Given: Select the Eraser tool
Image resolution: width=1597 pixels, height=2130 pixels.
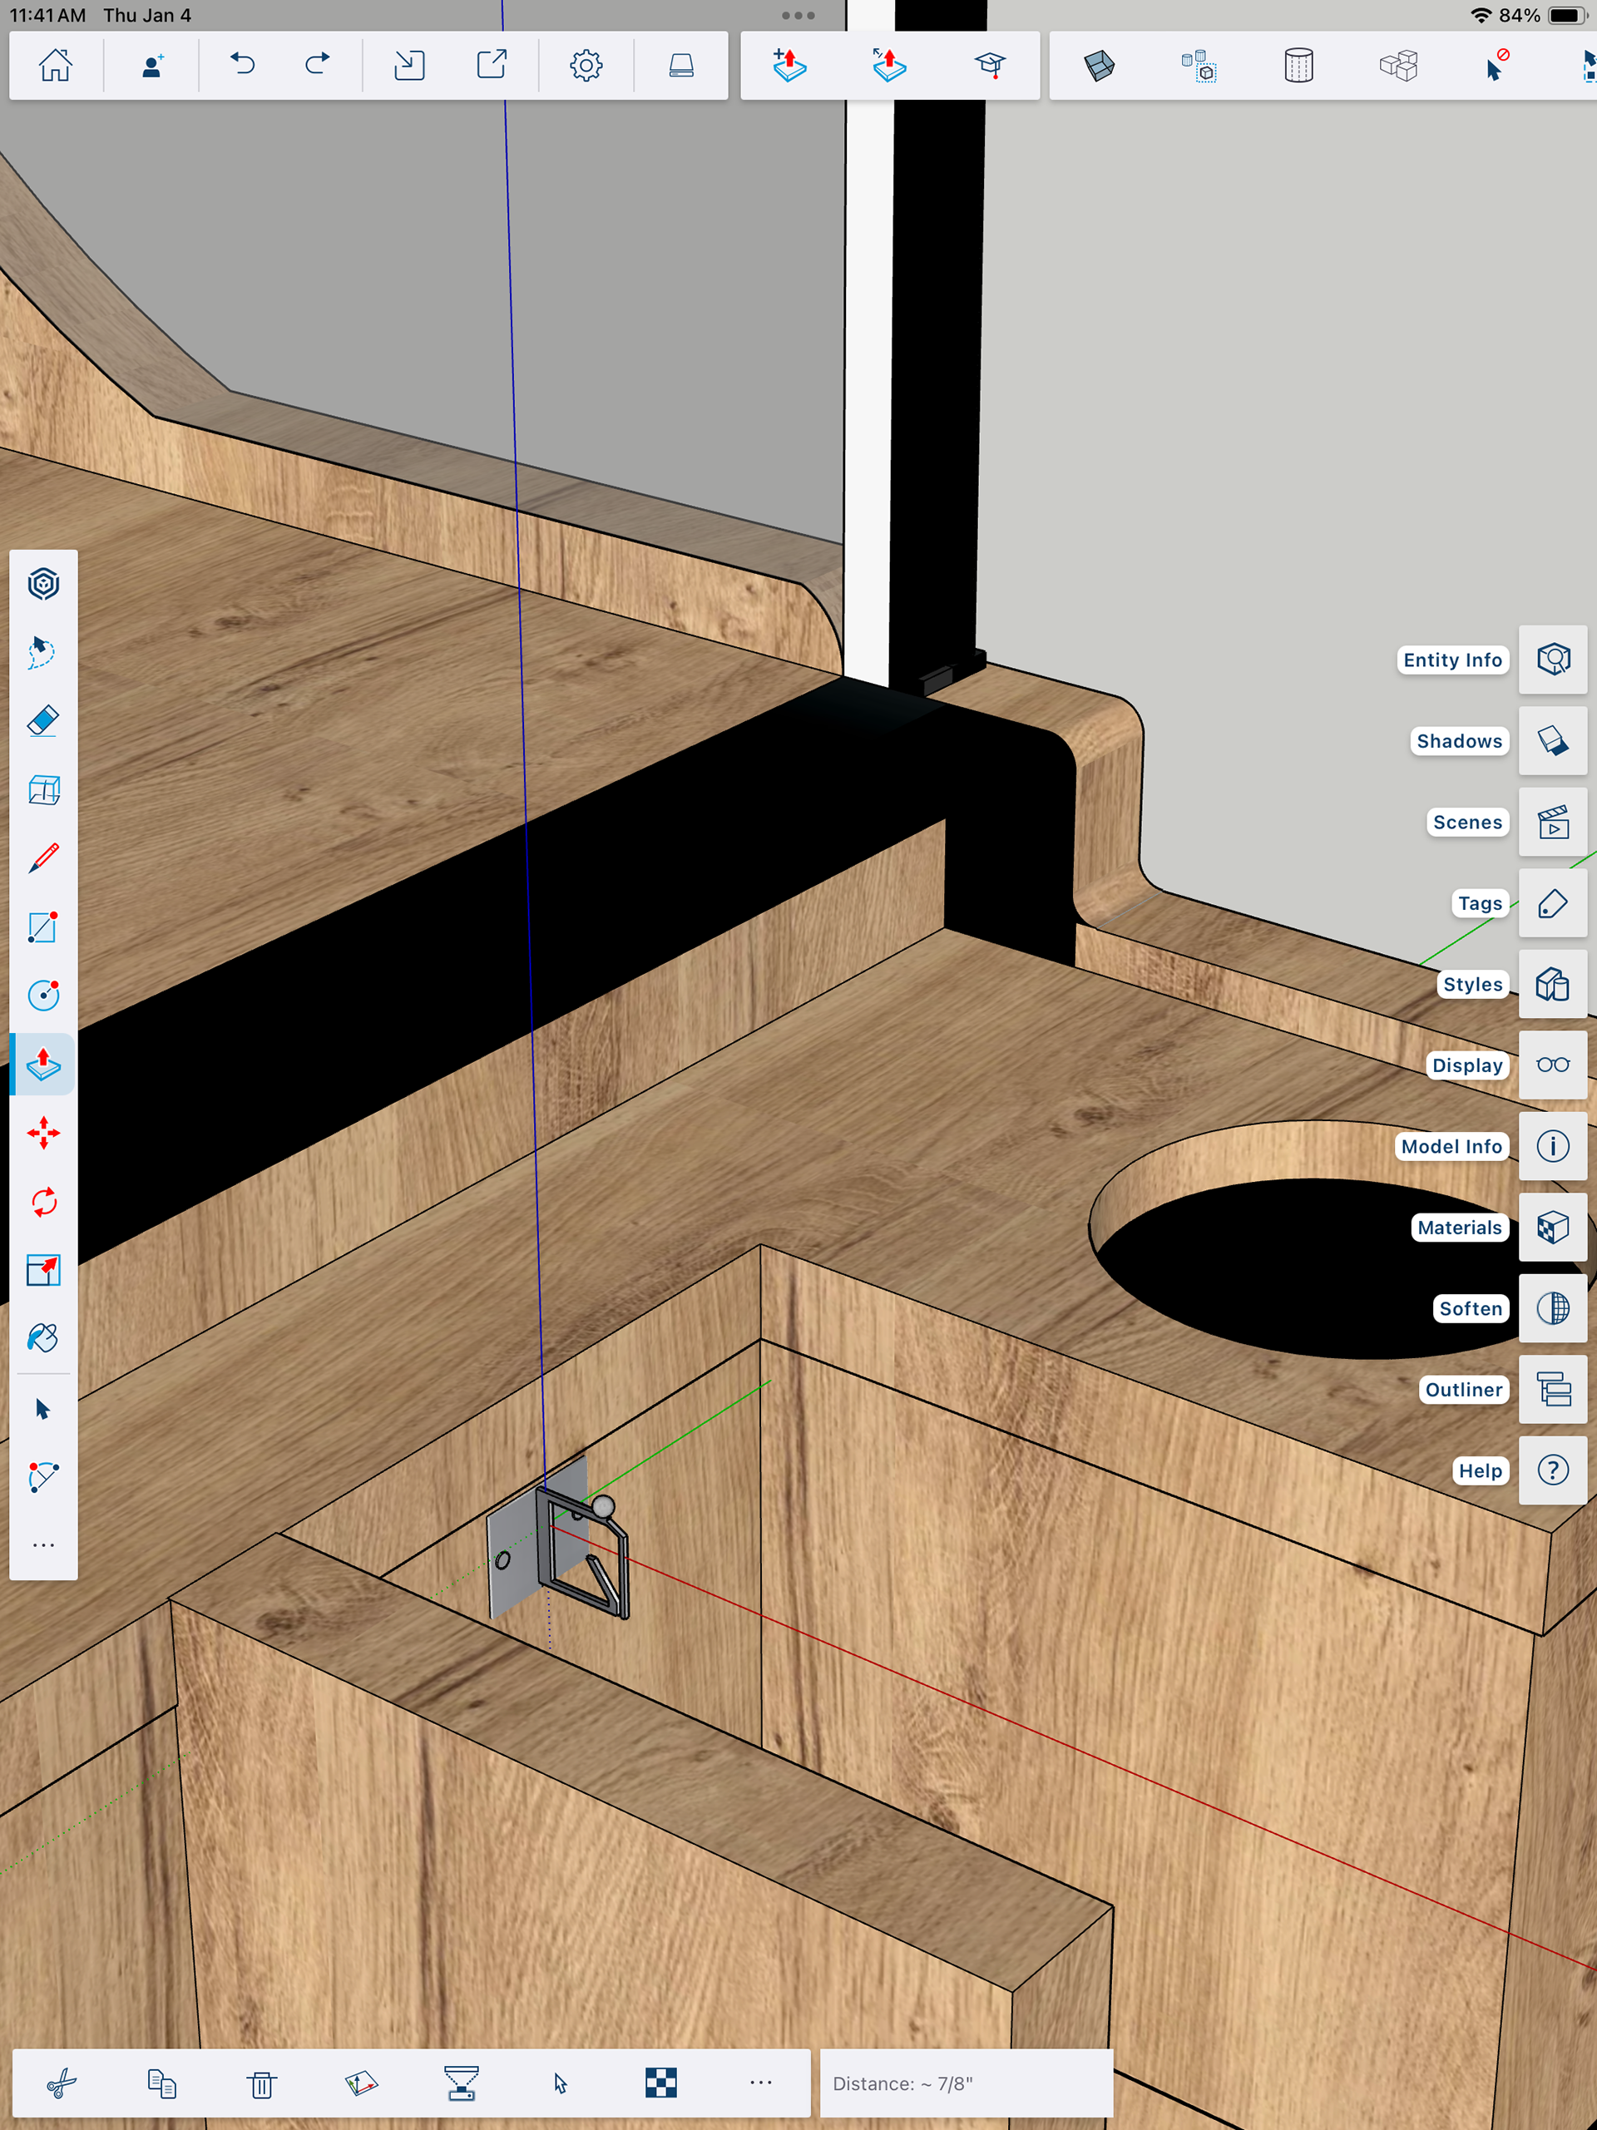Looking at the screenshot, I should (43, 720).
